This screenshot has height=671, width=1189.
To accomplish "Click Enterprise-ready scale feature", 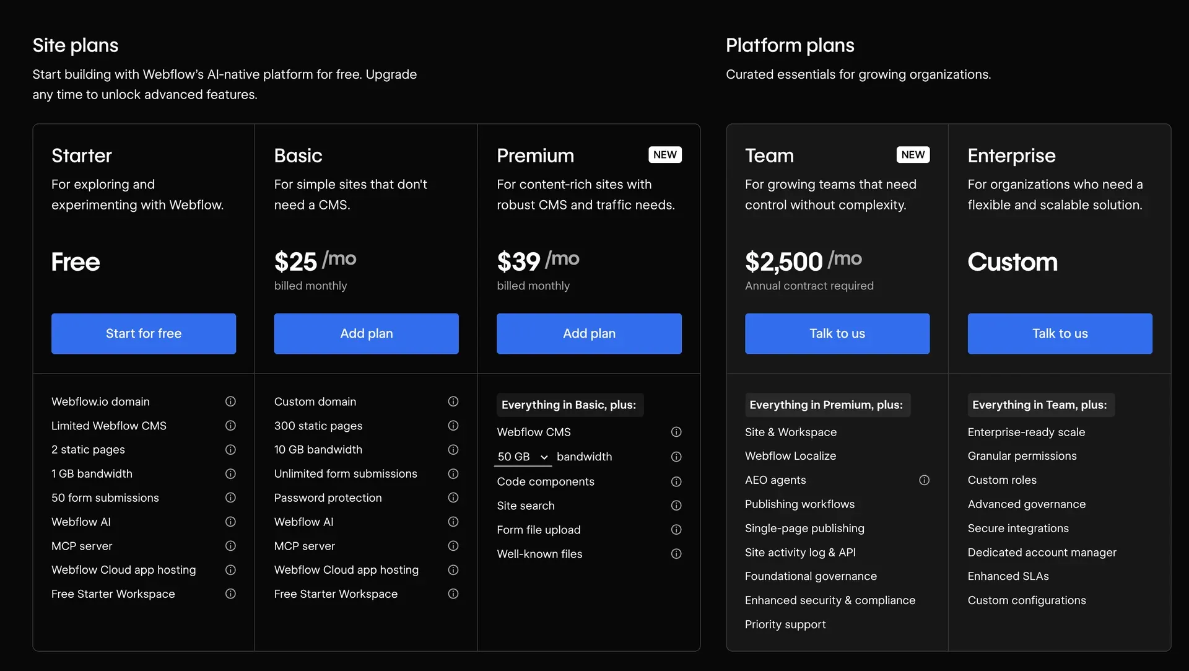I will [1026, 432].
